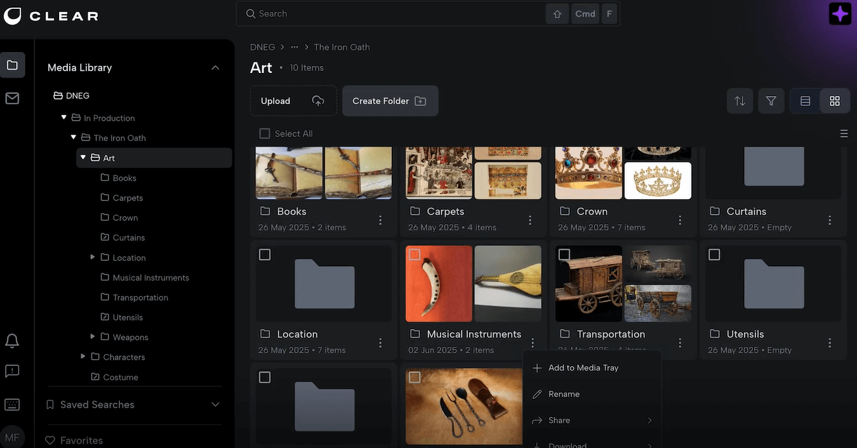Click the CLEAR logo
Viewport: 857px width, 448px height.
tap(51, 16)
